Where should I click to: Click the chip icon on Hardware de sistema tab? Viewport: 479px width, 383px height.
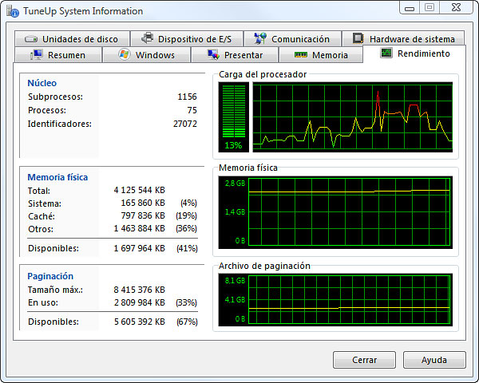pos(358,38)
